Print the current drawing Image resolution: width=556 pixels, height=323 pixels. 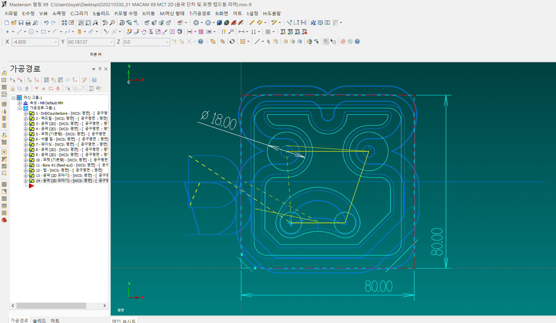click(28, 23)
